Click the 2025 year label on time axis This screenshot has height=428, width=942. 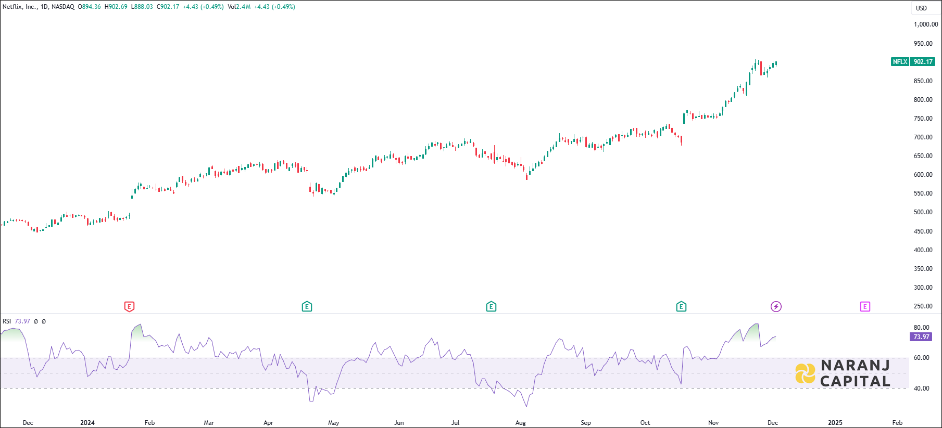tap(835, 423)
